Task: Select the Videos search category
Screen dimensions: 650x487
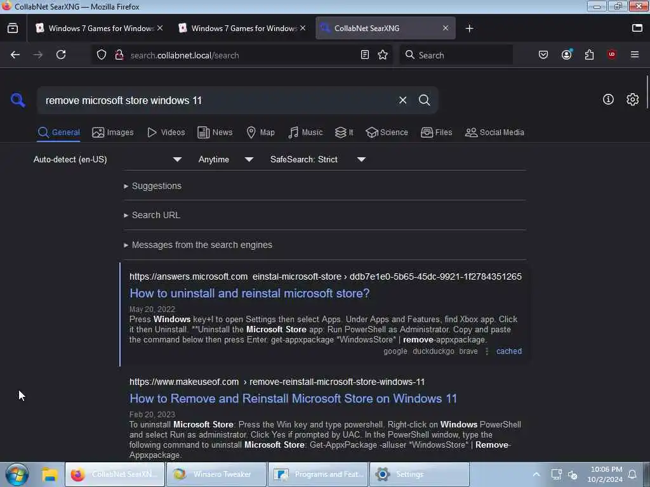Action: pos(166,132)
